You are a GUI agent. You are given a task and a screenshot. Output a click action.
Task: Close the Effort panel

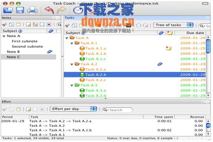tap(207, 102)
